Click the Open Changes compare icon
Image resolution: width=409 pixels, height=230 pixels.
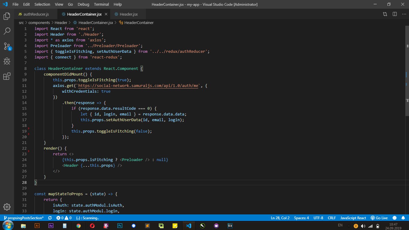tap(385, 14)
